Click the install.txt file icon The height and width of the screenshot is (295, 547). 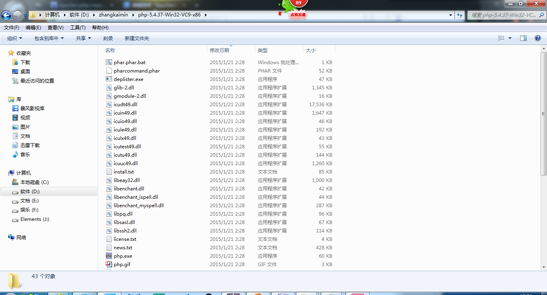click(109, 172)
